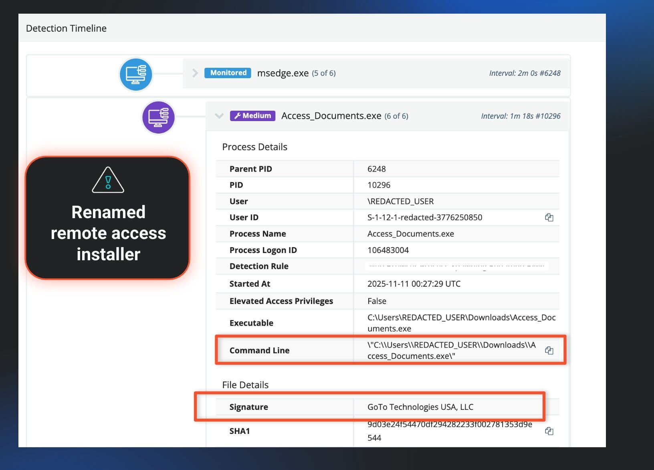Viewport: 654px width, 470px height.
Task: Click the warning triangle alert icon
Action: [108, 180]
